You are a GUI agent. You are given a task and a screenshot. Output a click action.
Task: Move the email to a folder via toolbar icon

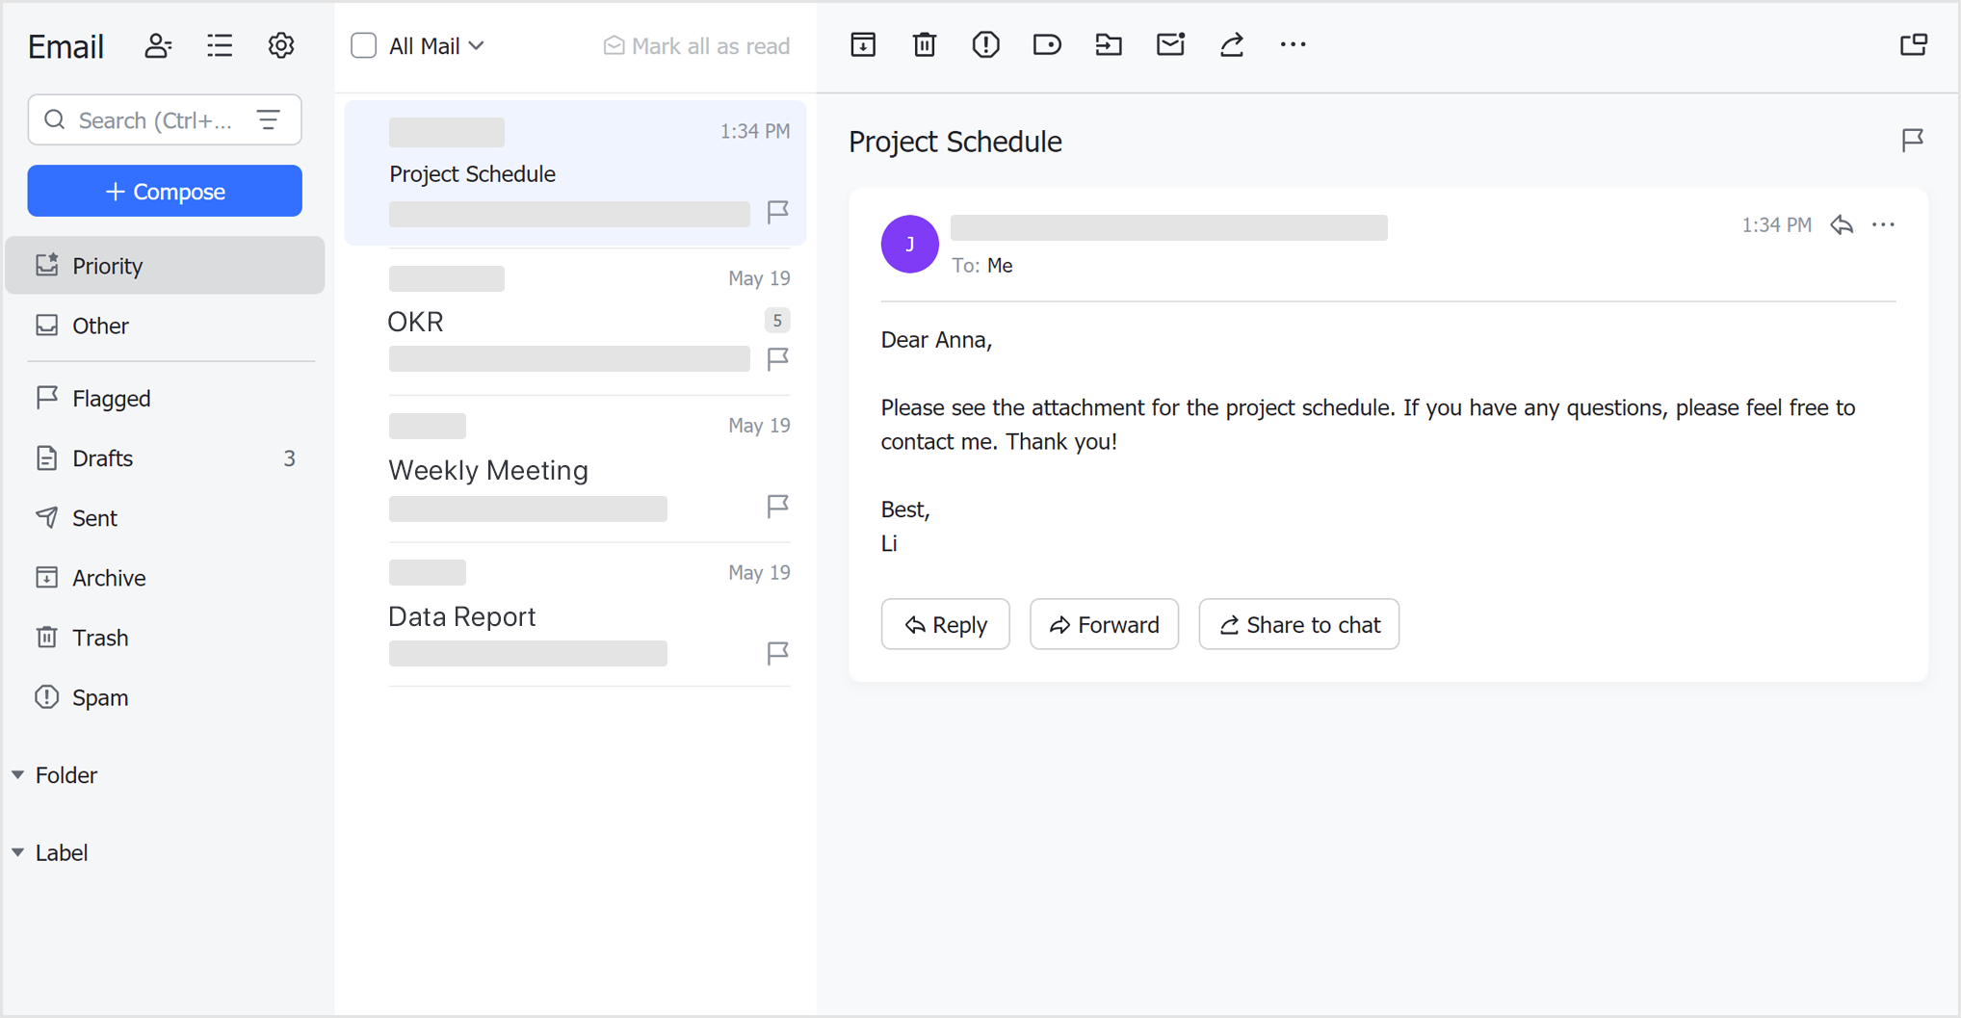point(1109,44)
